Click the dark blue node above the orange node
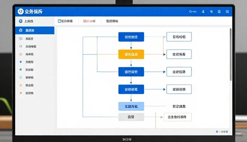The height and width of the screenshot is (142, 247). 131,37
